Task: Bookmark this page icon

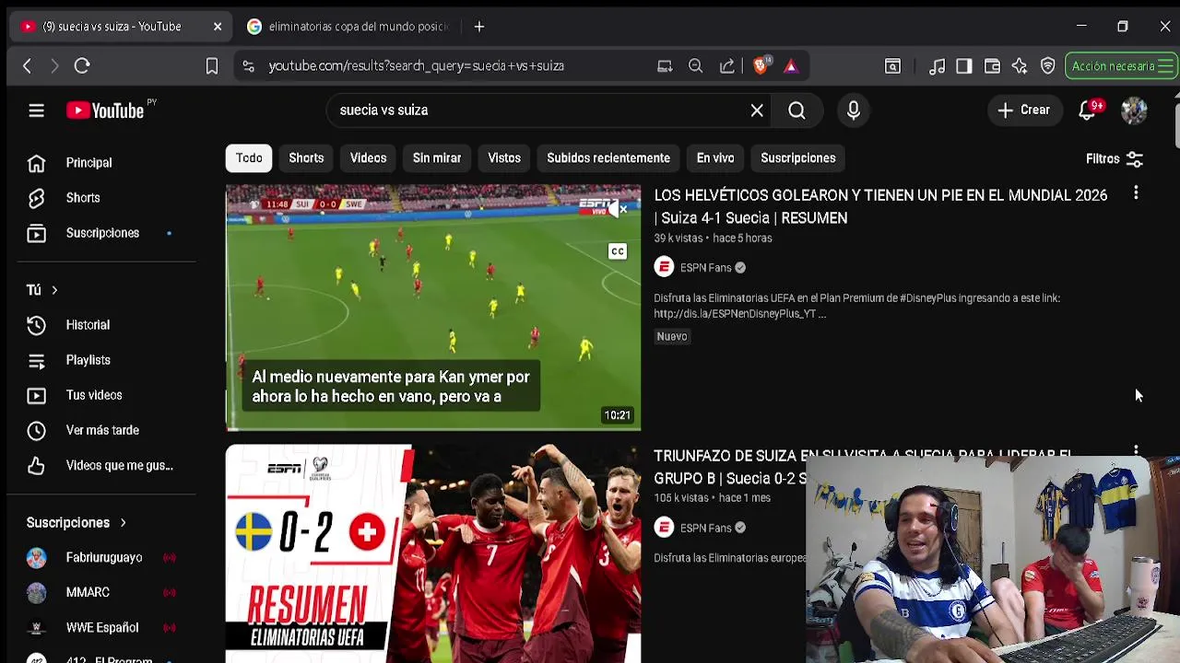Action: click(x=211, y=66)
